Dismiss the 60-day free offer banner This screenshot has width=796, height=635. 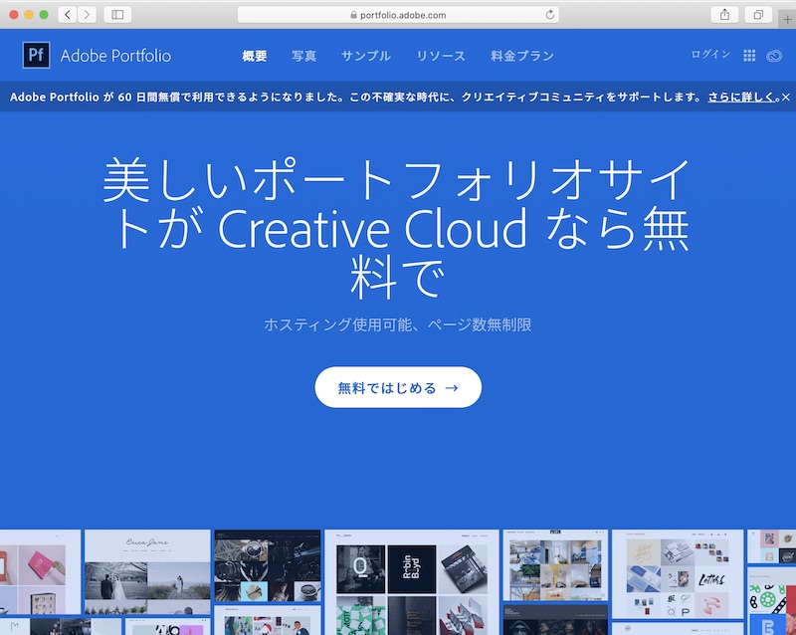(786, 99)
